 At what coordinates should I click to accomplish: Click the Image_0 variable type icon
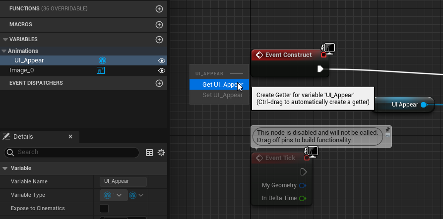click(x=101, y=70)
